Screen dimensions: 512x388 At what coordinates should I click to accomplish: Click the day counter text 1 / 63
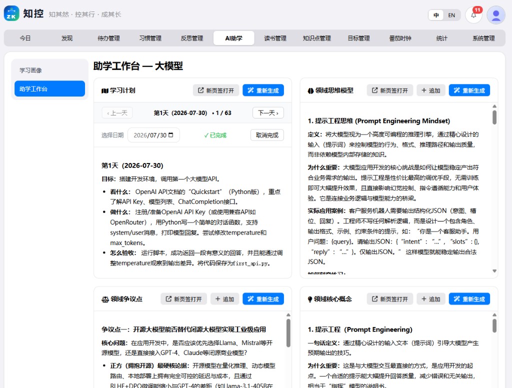tap(223, 113)
